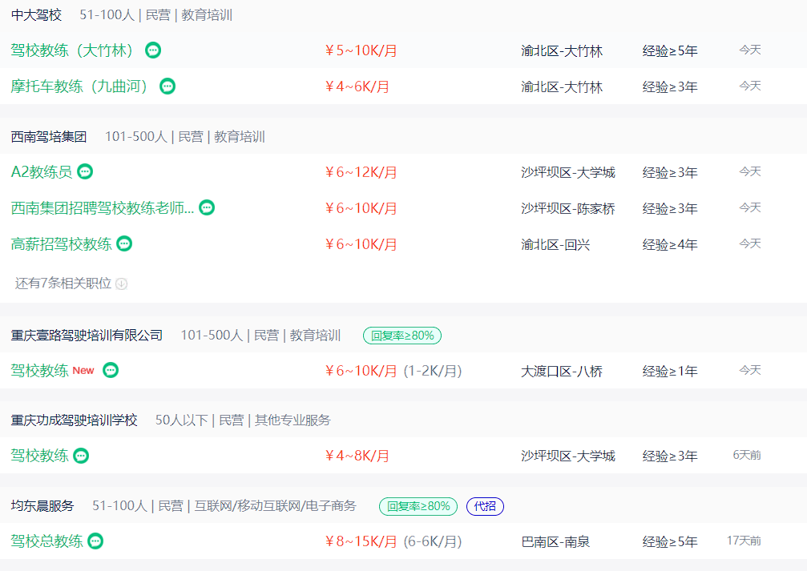Open chat icon next to 驾校教练（大竹林）
The image size is (807, 571).
153,50
